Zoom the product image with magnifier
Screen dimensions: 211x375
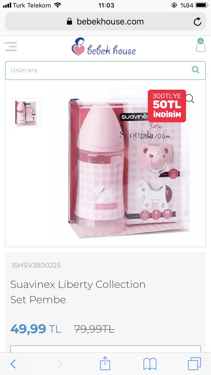[190, 99]
